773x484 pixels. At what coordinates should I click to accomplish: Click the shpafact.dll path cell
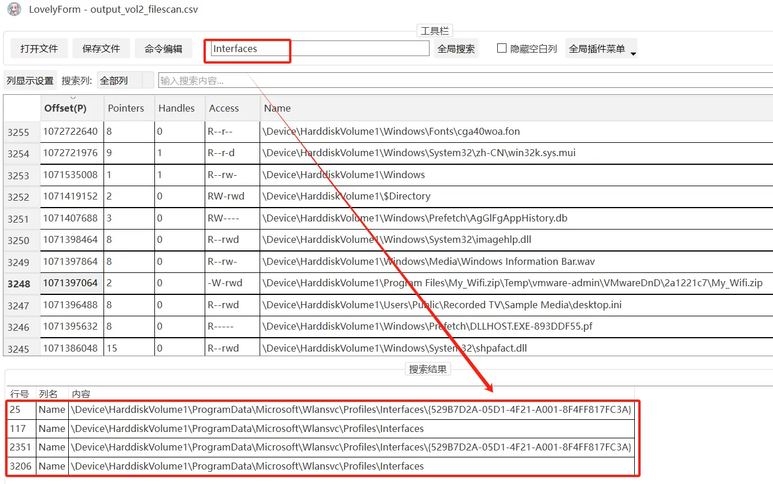[x=516, y=348]
